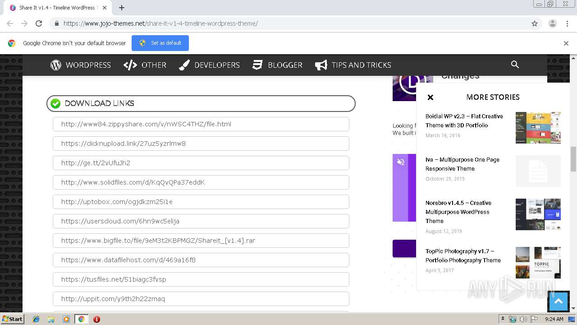
Task: Open the file explorer taskbar icon
Action: pos(51,319)
